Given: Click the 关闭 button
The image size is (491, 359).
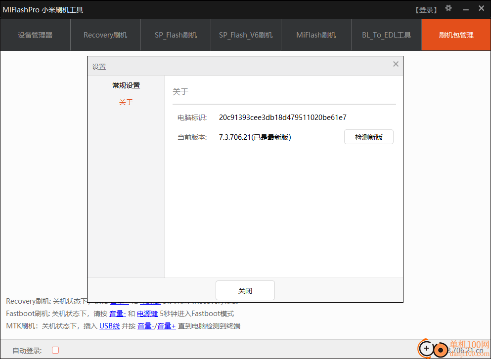Looking at the screenshot, I should point(245,290).
